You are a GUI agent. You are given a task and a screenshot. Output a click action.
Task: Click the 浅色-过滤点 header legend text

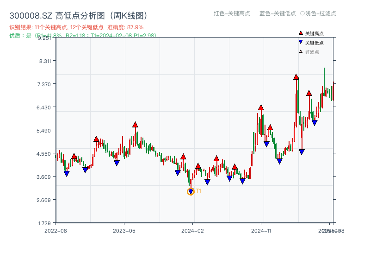click(321, 13)
